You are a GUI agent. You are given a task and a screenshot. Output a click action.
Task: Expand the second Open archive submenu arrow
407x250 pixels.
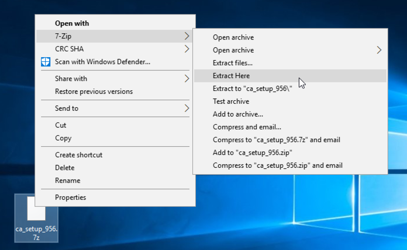(379, 50)
